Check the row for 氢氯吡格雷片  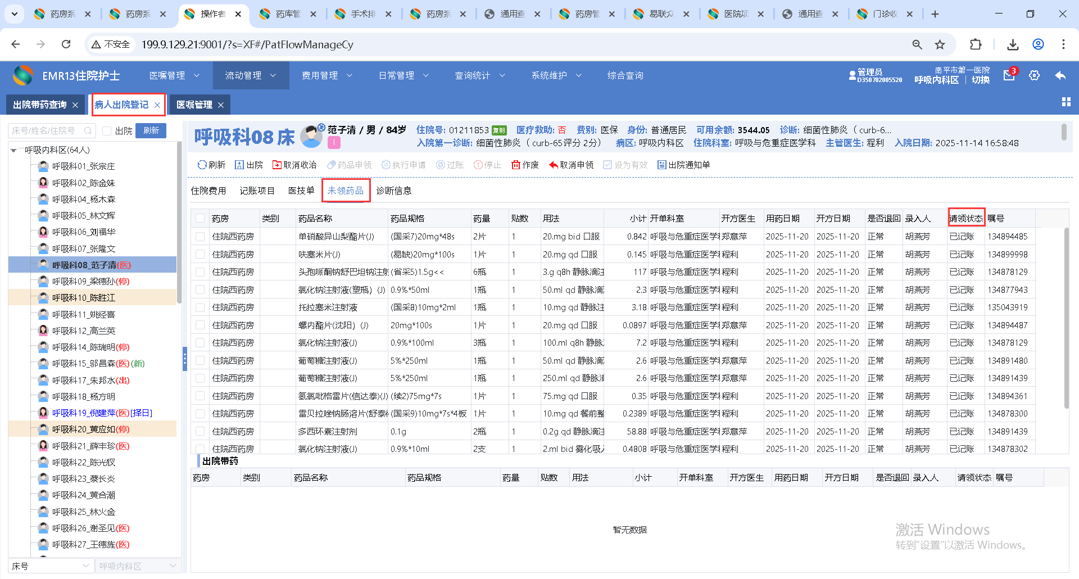pos(200,396)
